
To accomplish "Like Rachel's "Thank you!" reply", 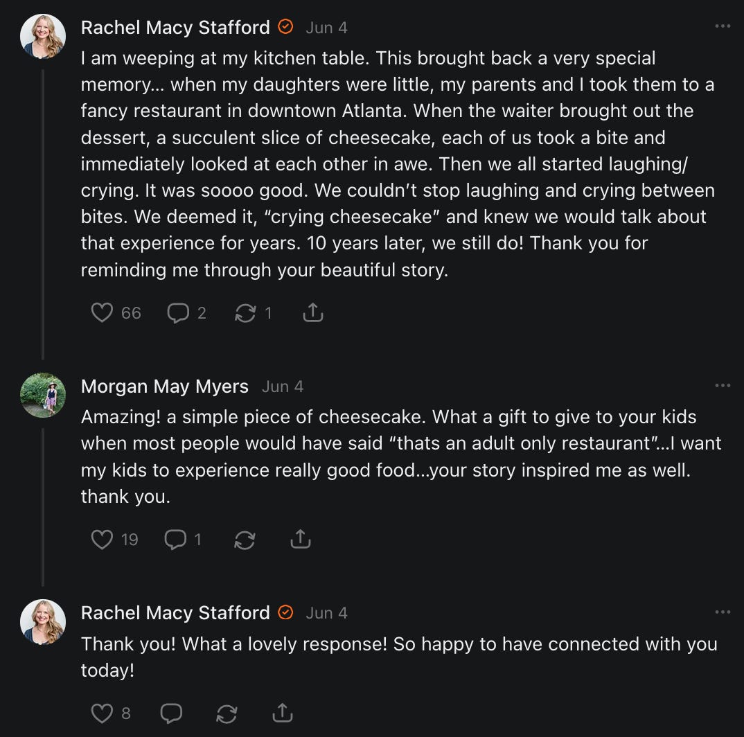I will pyautogui.click(x=103, y=713).
